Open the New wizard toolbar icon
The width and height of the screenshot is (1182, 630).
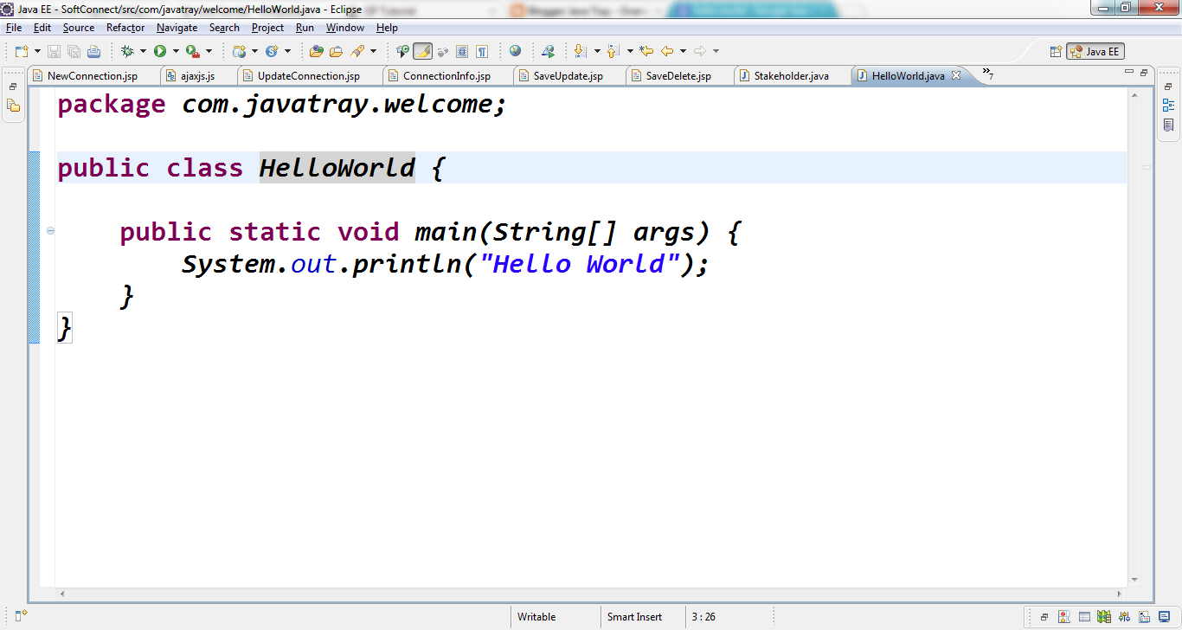pyautogui.click(x=22, y=50)
